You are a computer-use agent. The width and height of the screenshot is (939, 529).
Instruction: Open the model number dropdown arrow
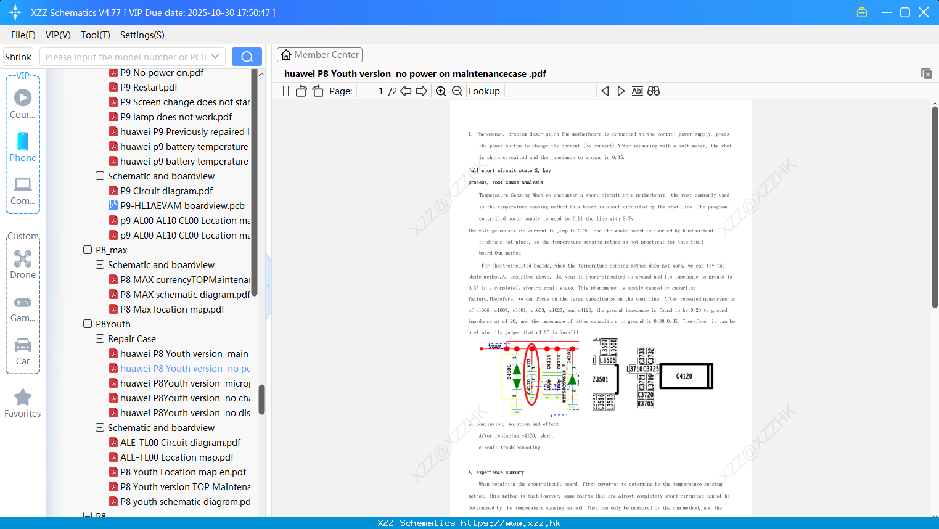[x=215, y=57]
